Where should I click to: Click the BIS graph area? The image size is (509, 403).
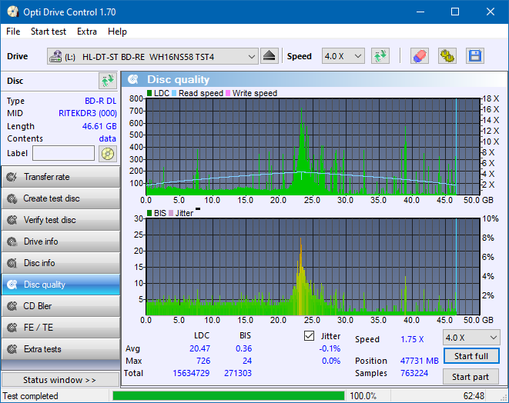point(313,267)
